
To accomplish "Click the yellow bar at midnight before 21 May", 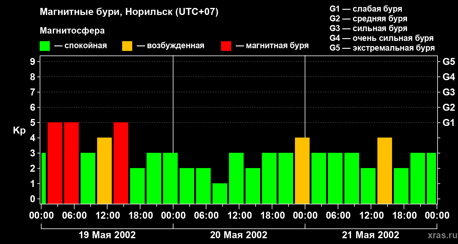I will tap(302, 171).
